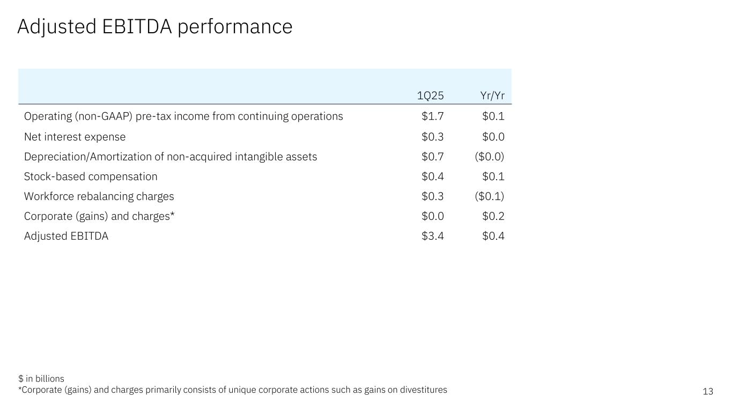Select the corporate gains divestitures footnote text
Screen dimensions: 732x412
tap(233, 390)
